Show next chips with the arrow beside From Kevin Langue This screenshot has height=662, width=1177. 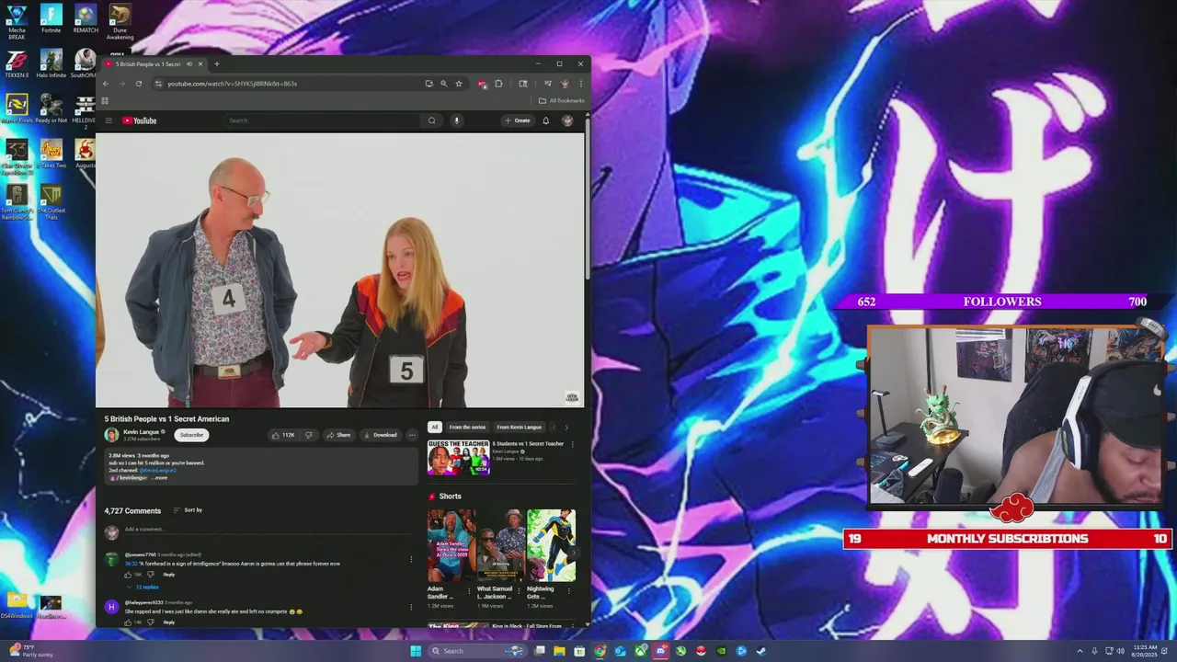pos(566,427)
